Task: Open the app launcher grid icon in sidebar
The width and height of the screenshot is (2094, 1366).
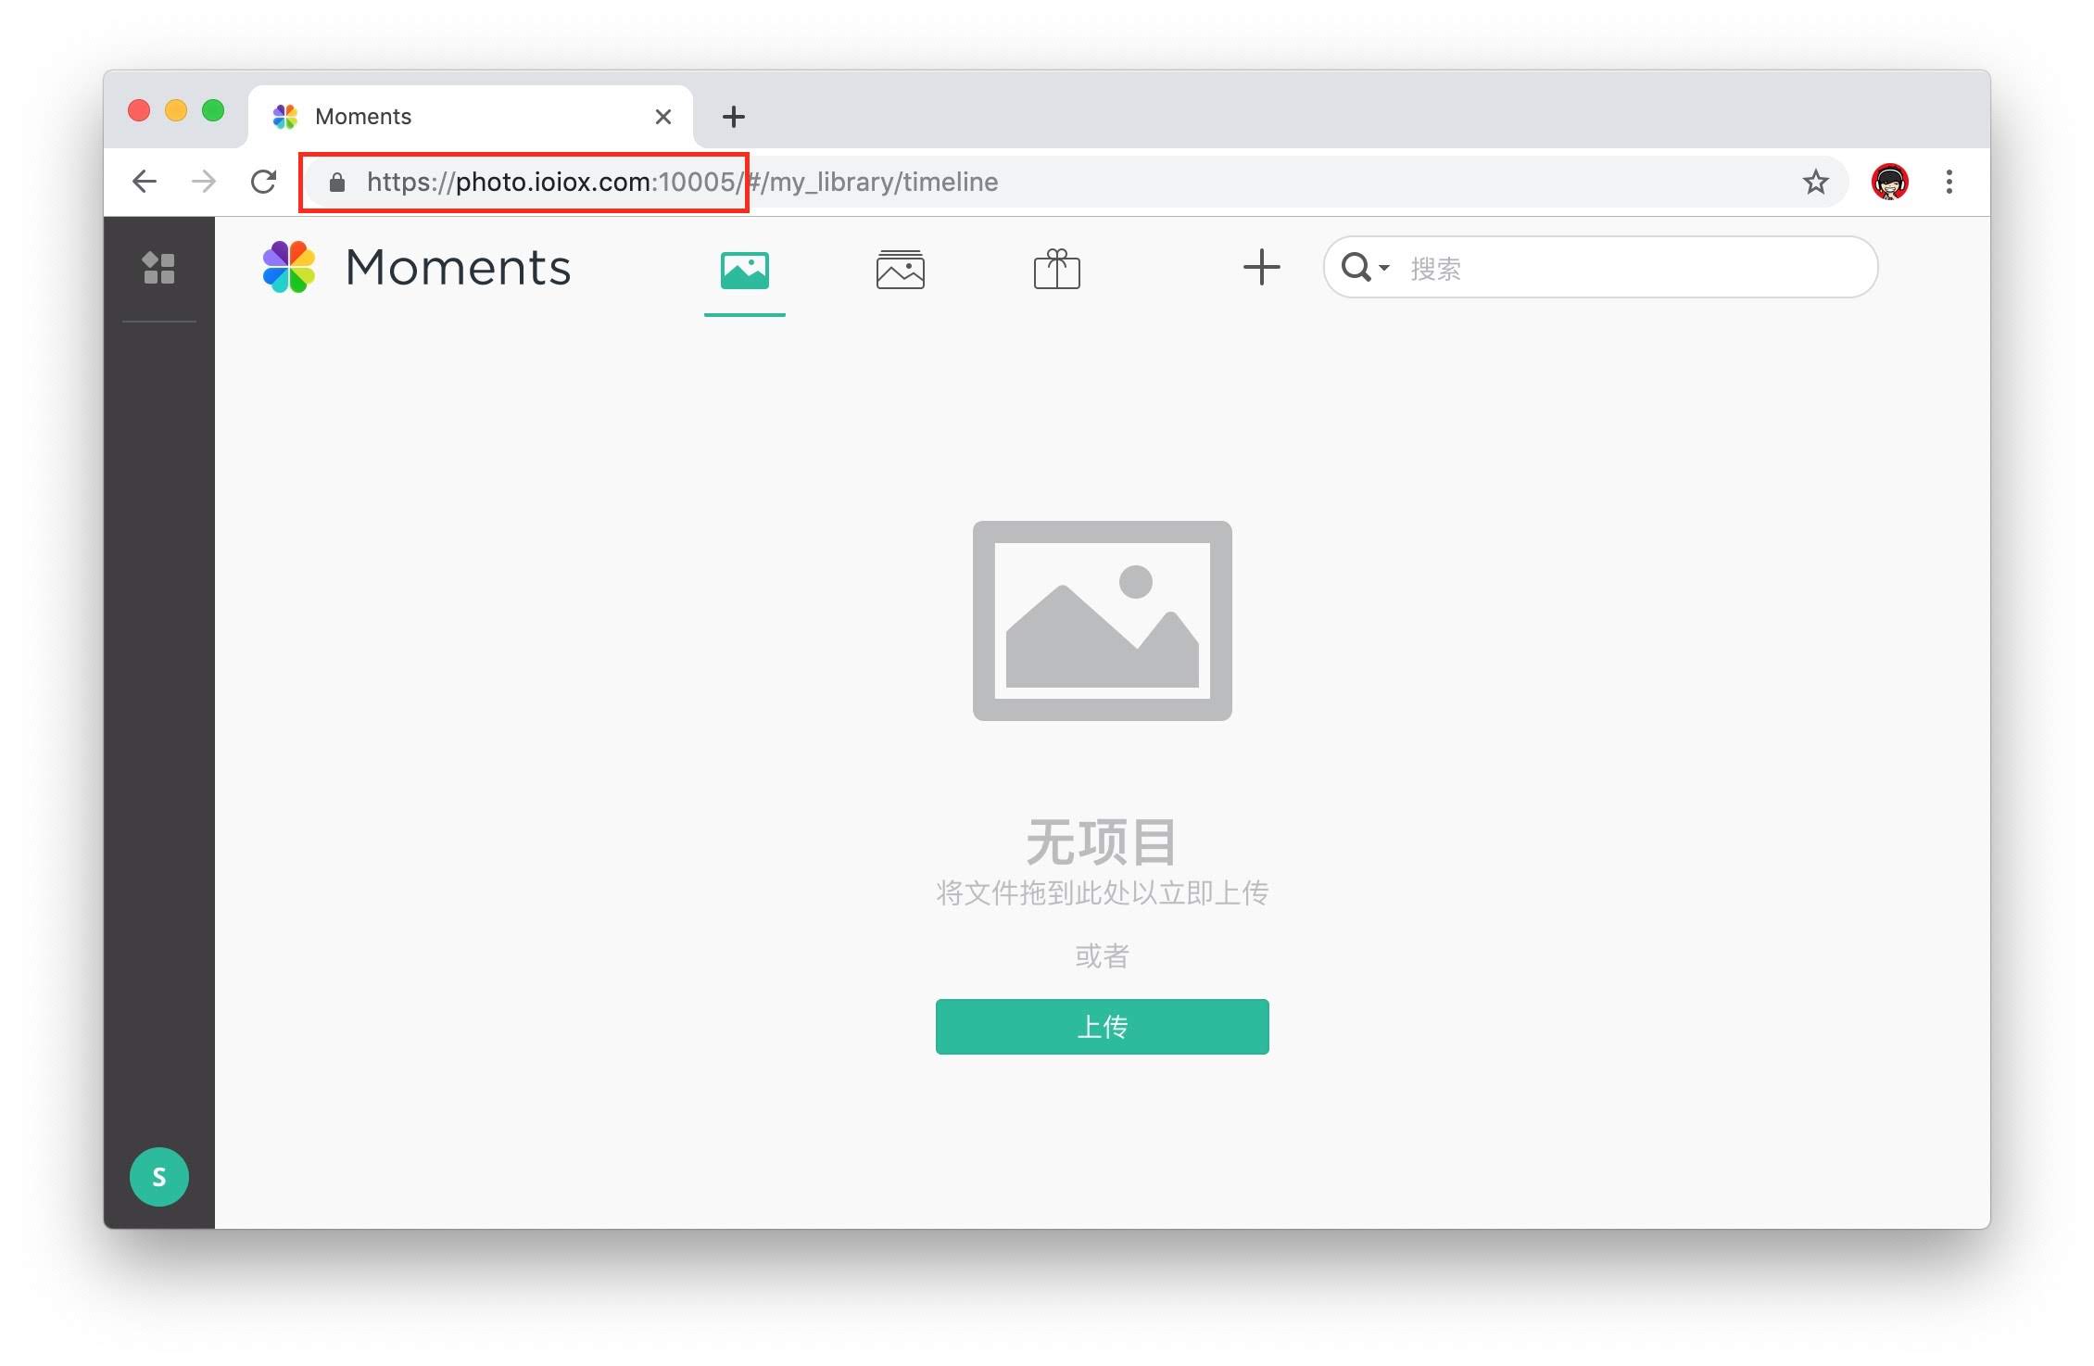Action: click(158, 268)
